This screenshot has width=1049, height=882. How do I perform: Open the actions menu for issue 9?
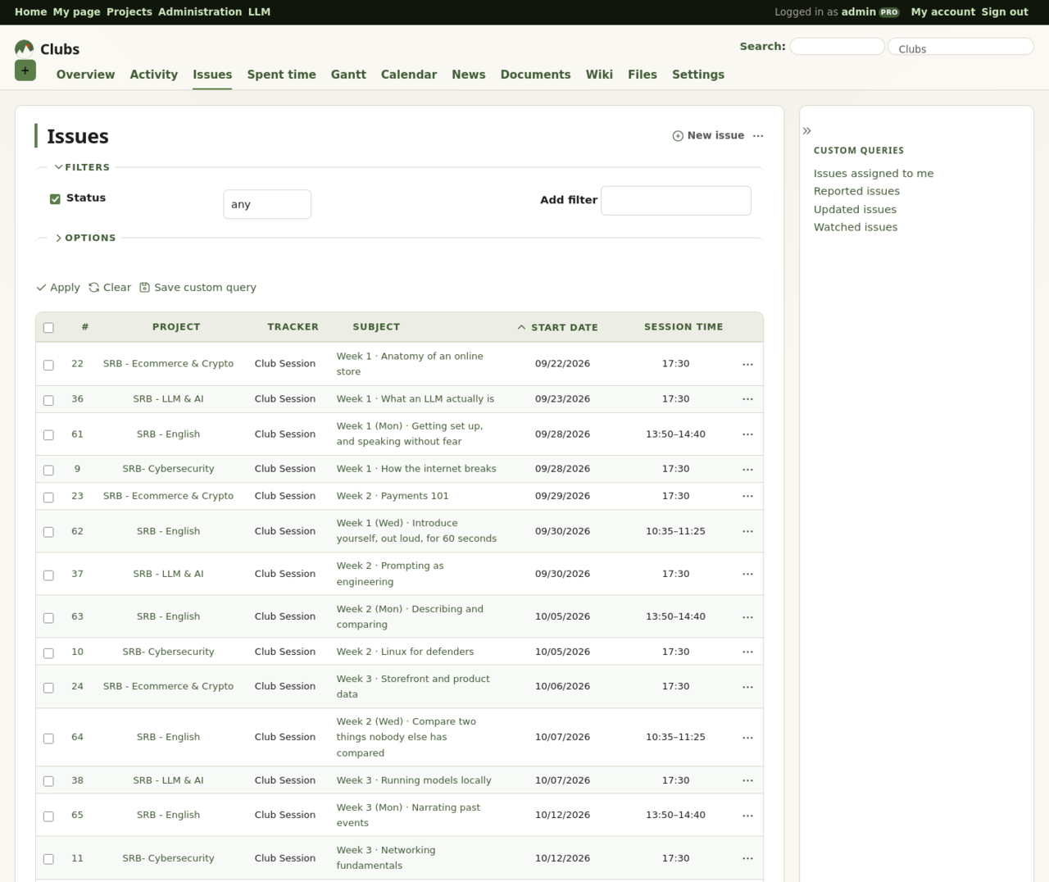coord(747,470)
